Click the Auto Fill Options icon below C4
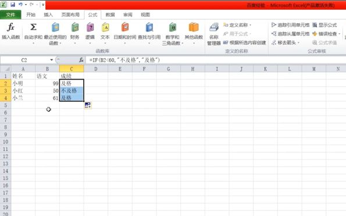This screenshot has width=346, height=216. point(88,105)
